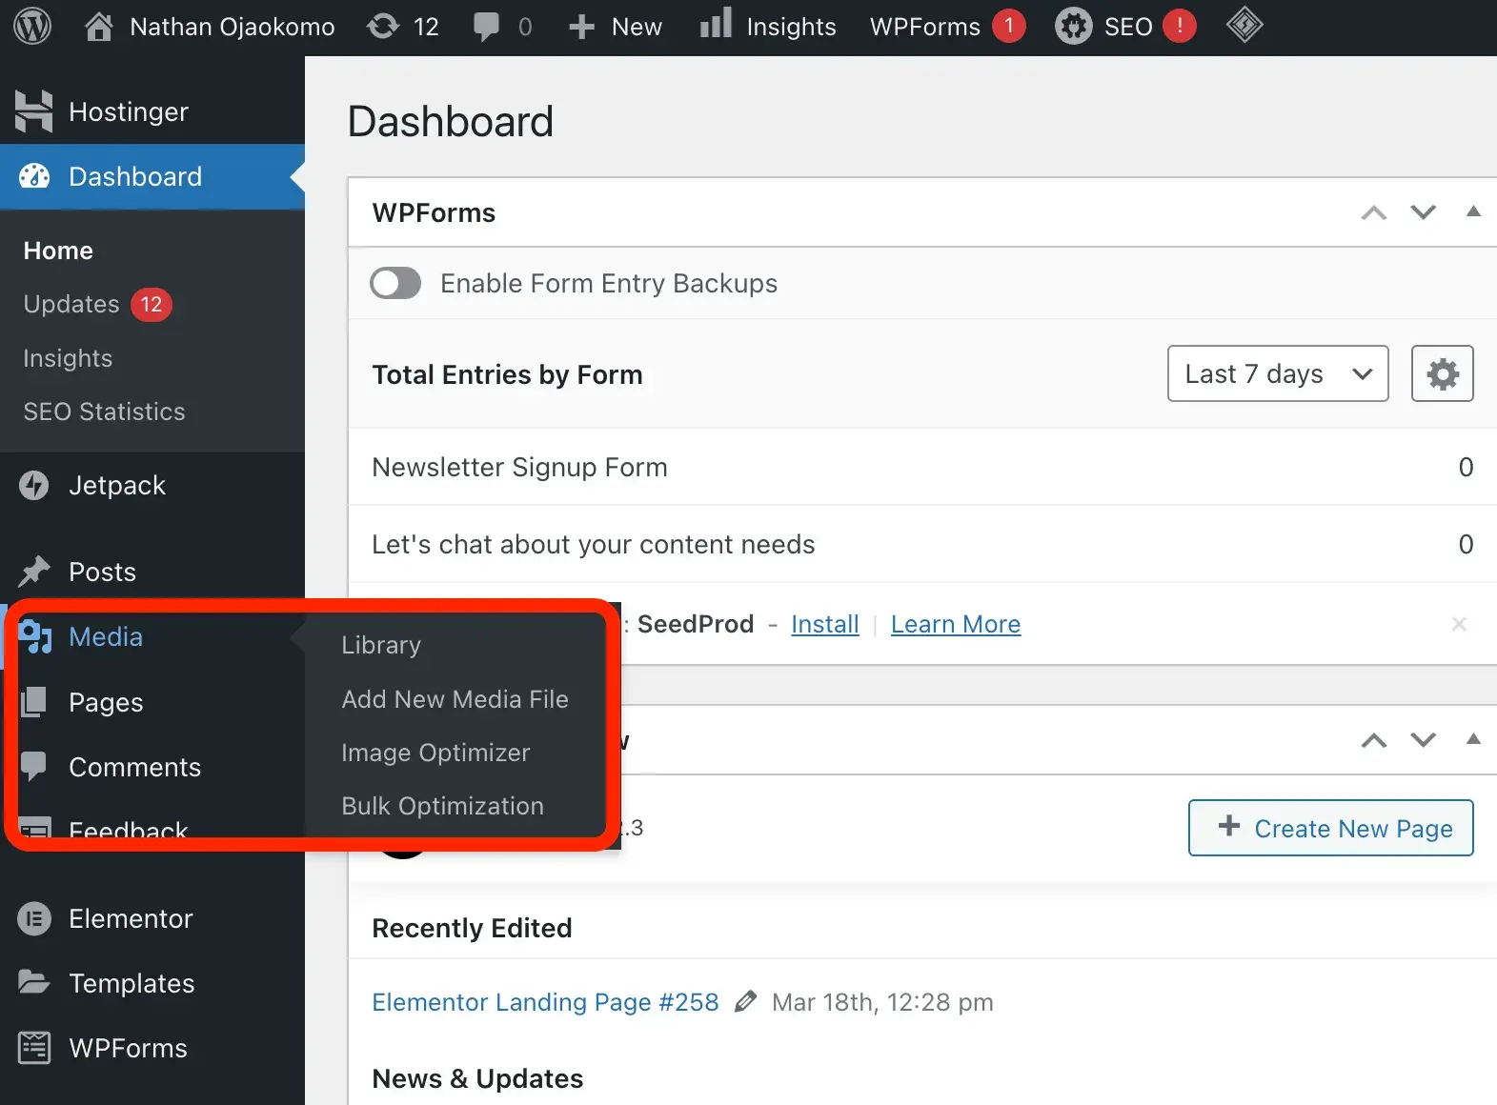
Task: Click Create New Page button
Action: point(1330,828)
